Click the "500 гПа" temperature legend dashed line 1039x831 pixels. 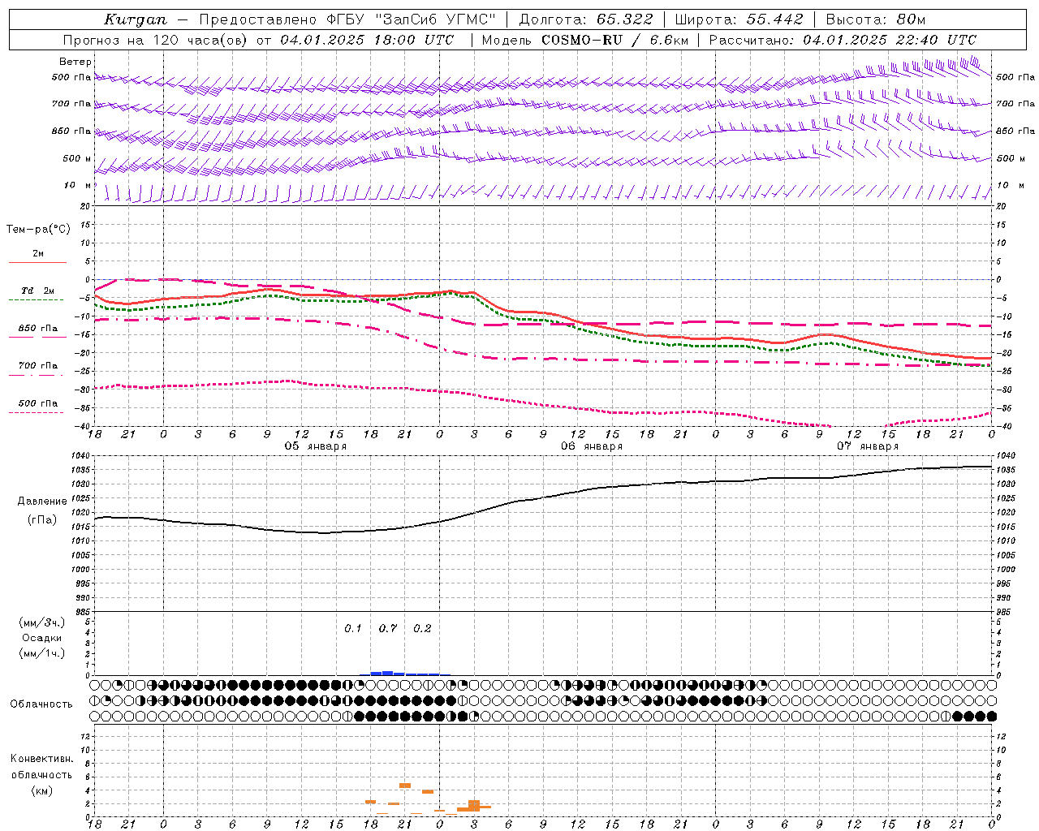pyautogui.click(x=36, y=412)
